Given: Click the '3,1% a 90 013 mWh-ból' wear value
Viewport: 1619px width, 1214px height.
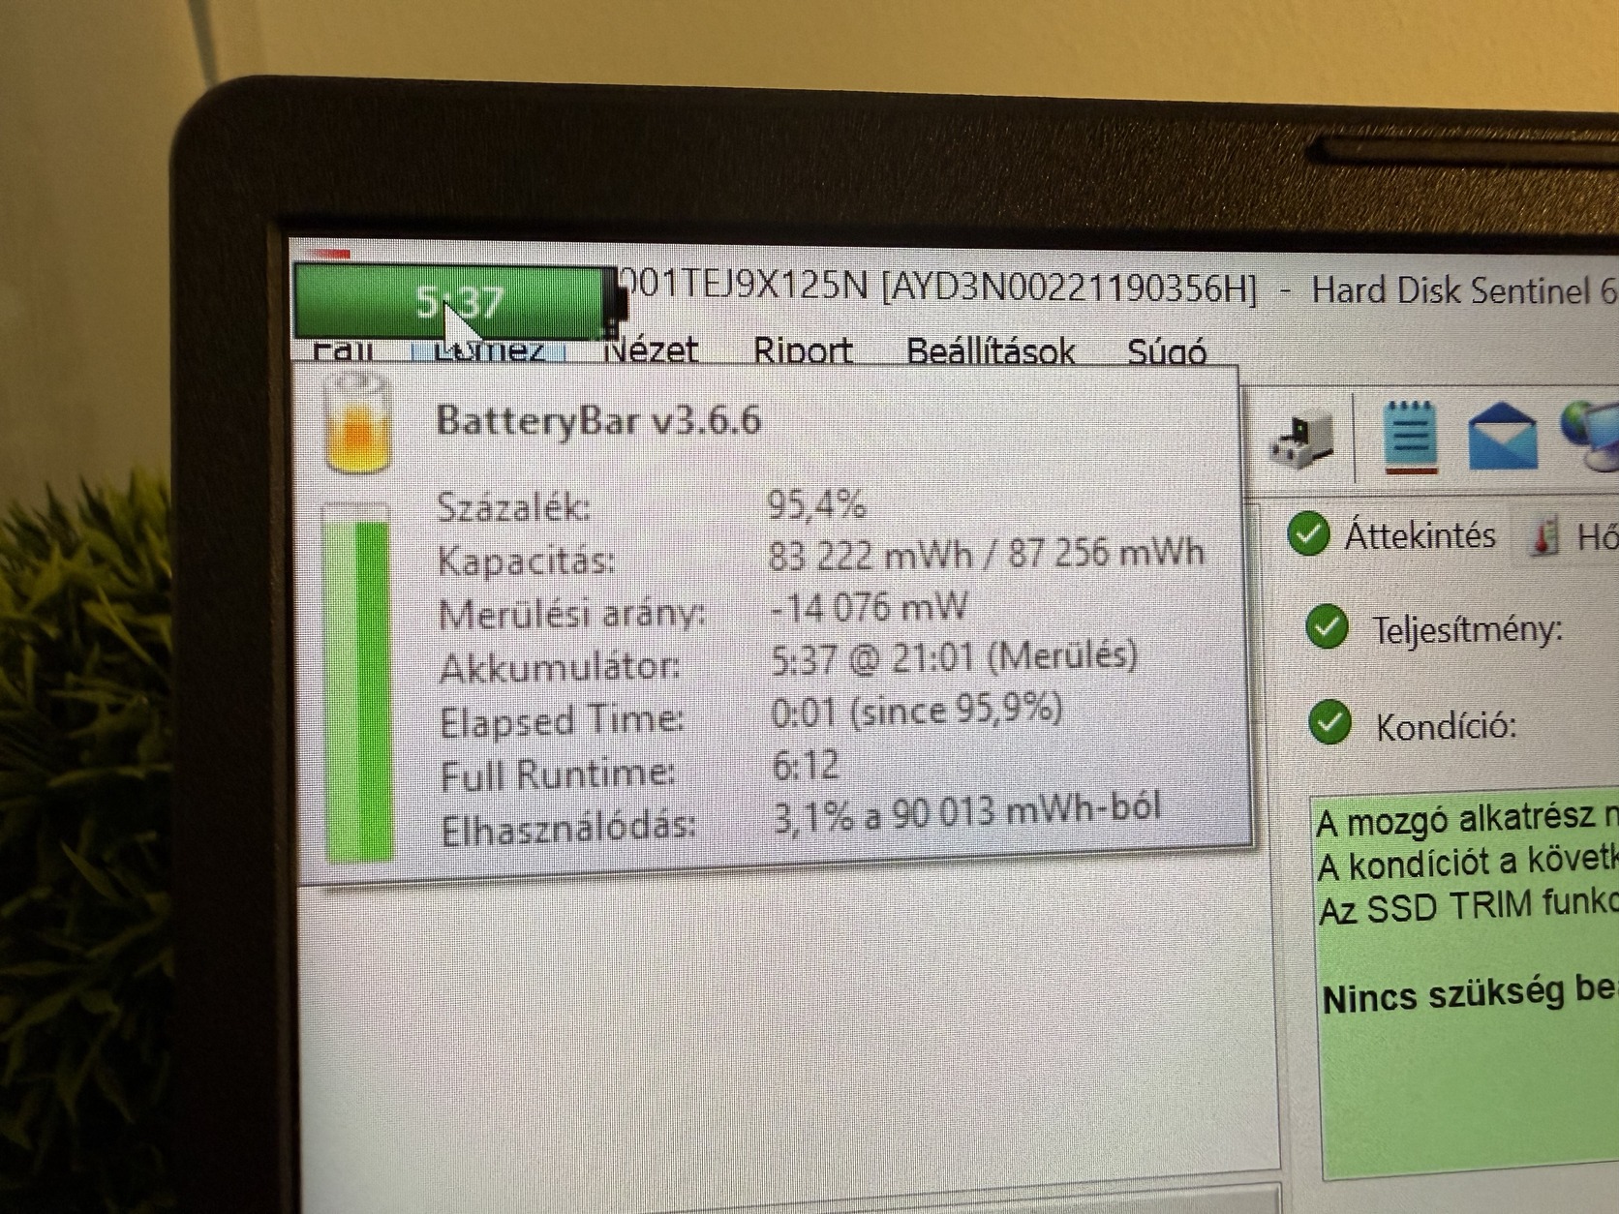Looking at the screenshot, I should coord(966,813).
